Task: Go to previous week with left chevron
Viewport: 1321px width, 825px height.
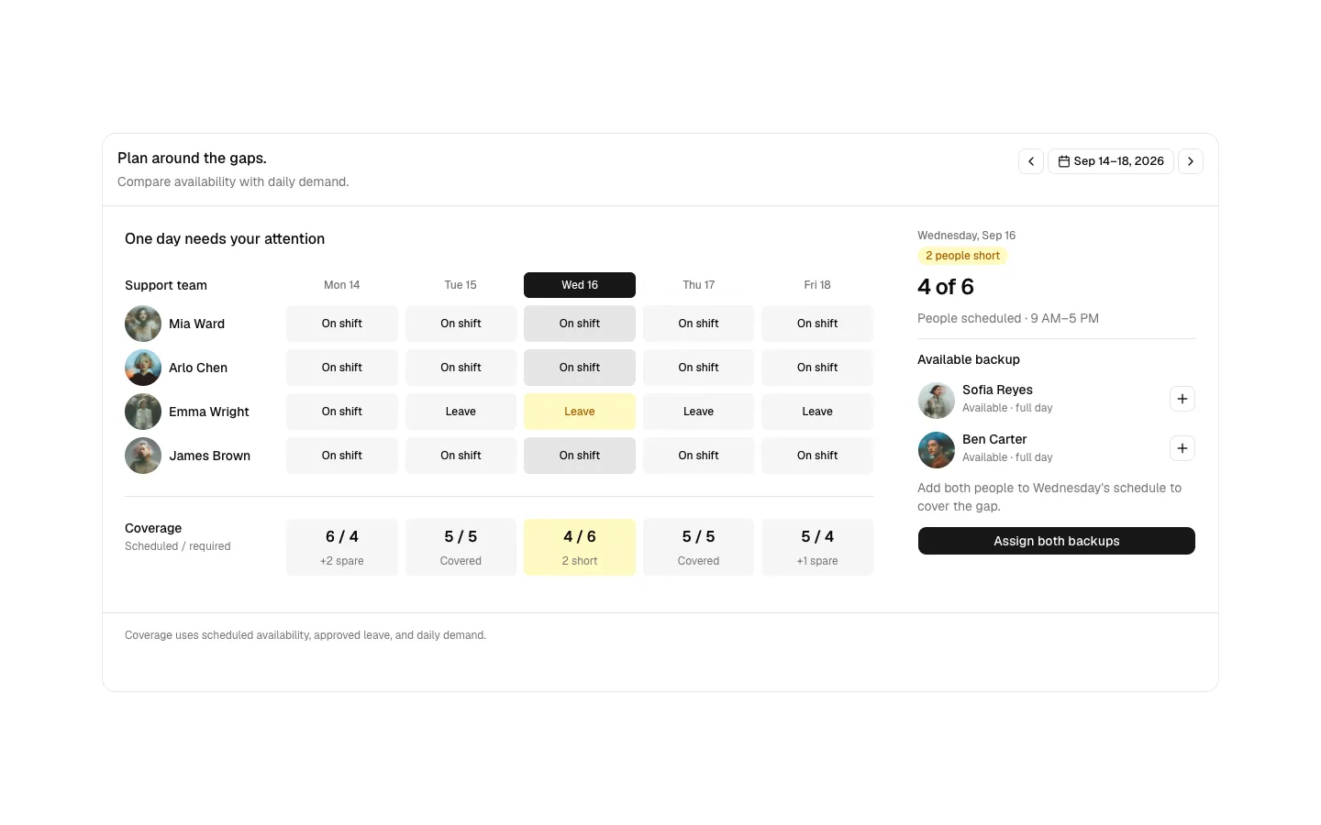Action: pos(1031,161)
